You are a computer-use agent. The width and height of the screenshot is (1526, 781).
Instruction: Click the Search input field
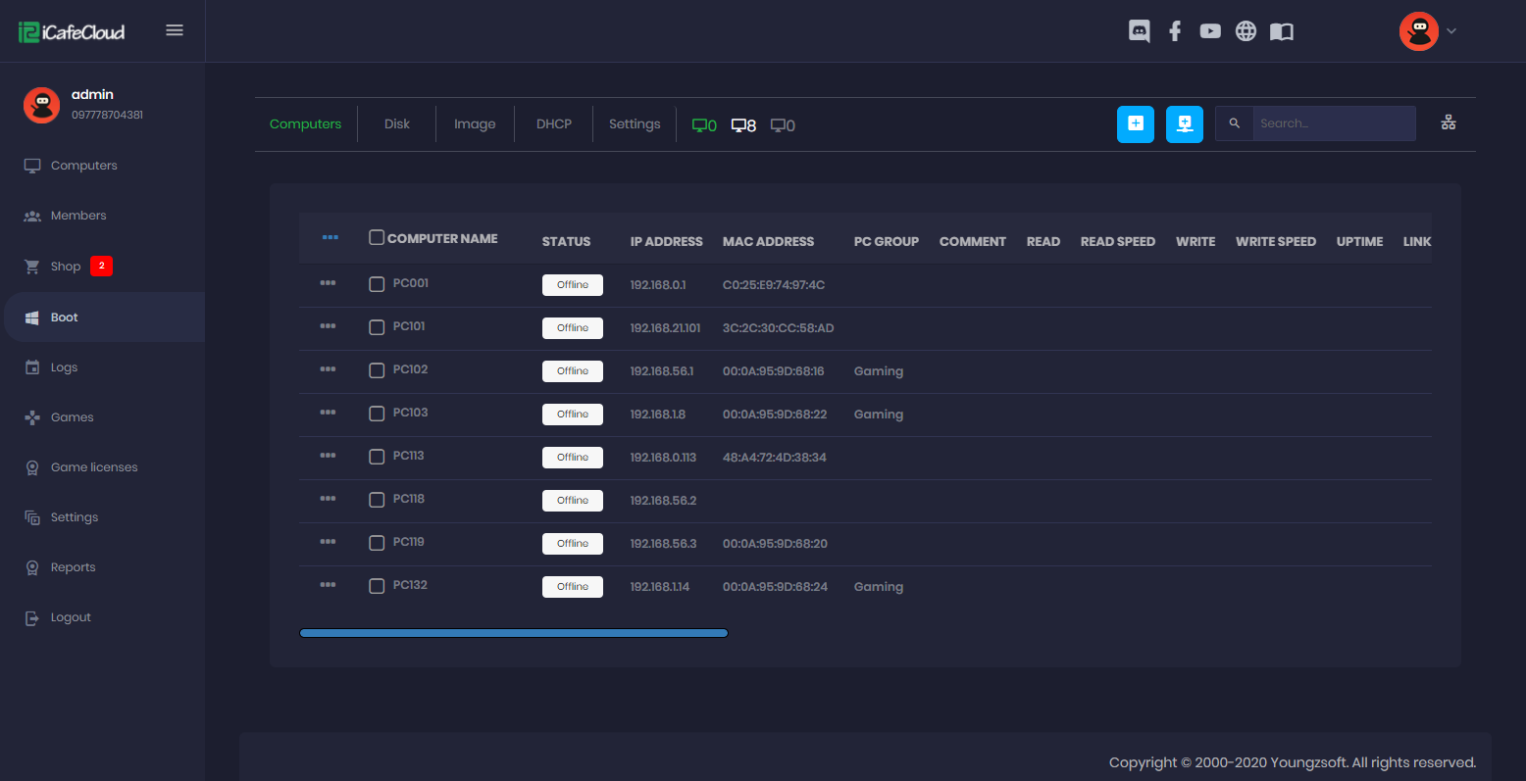coord(1333,123)
